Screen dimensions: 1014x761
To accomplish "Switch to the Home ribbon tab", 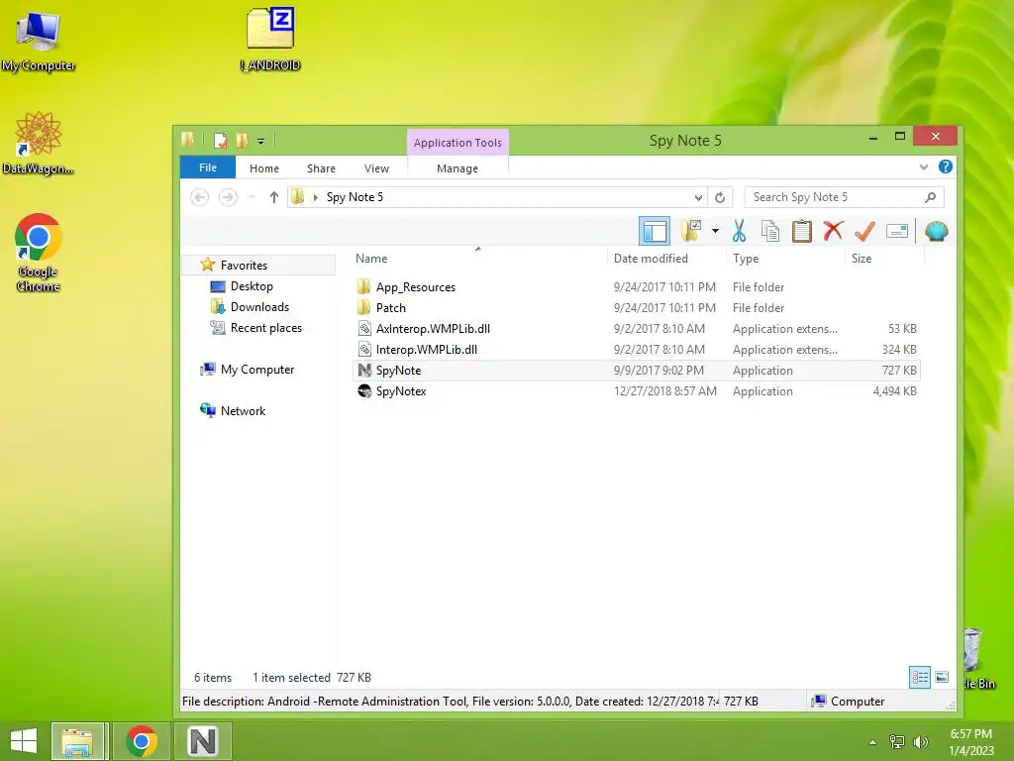I will point(263,168).
